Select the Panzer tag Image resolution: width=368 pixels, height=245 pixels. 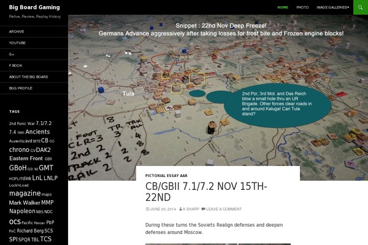[39, 223]
